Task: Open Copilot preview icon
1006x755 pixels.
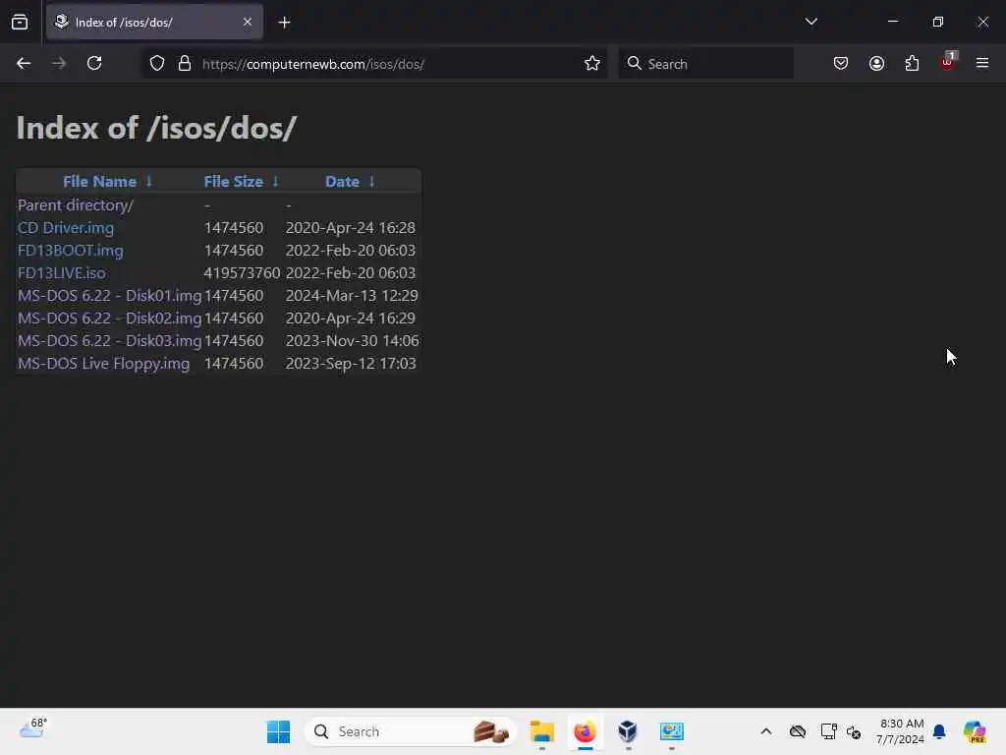Action: point(974,731)
